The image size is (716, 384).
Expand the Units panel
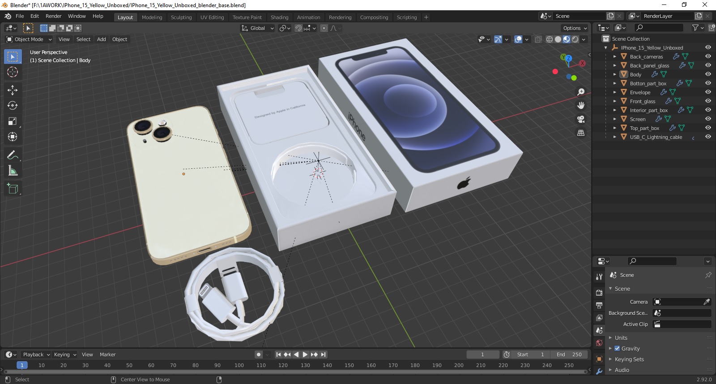[x=610, y=338]
